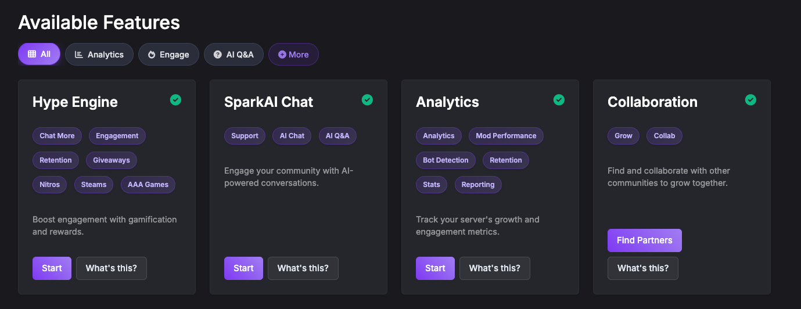Click SparkAI Chat's green checkmark icon
The height and width of the screenshot is (309, 801).
(x=367, y=100)
